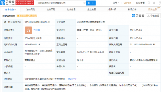The image size is (161, 92).
Task: Select registered capital 20000万元人民币
Action: [x=33, y=38]
